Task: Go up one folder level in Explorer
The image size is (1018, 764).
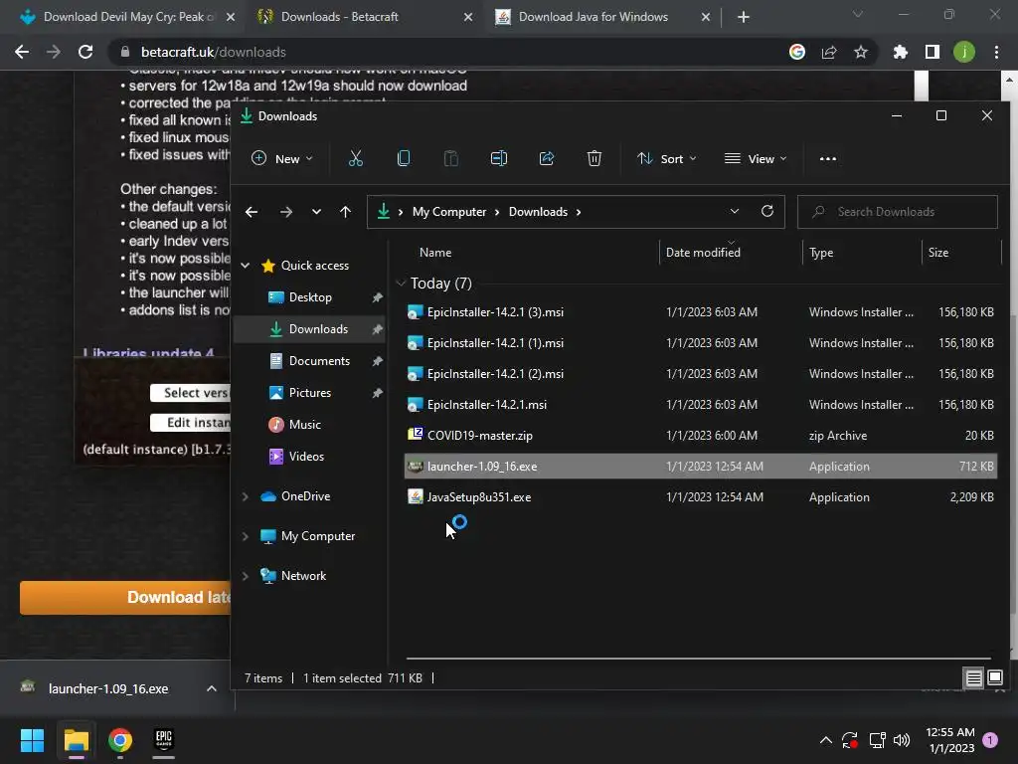Action: [345, 212]
